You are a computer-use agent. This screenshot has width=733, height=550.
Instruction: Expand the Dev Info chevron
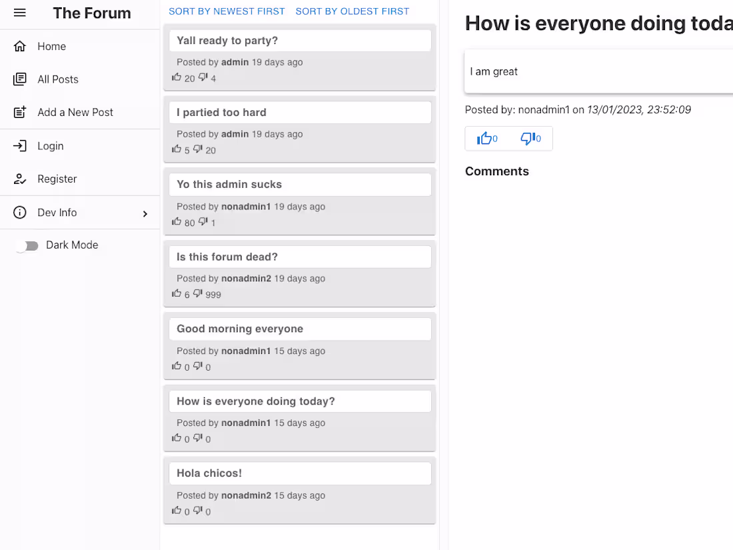coord(145,213)
